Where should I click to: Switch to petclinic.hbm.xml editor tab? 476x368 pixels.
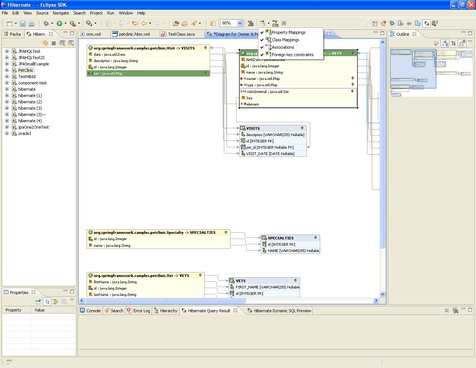pos(134,34)
